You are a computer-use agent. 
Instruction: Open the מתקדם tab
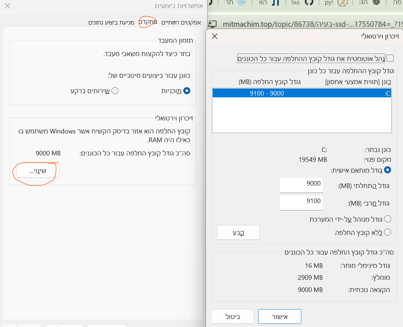coord(148,22)
